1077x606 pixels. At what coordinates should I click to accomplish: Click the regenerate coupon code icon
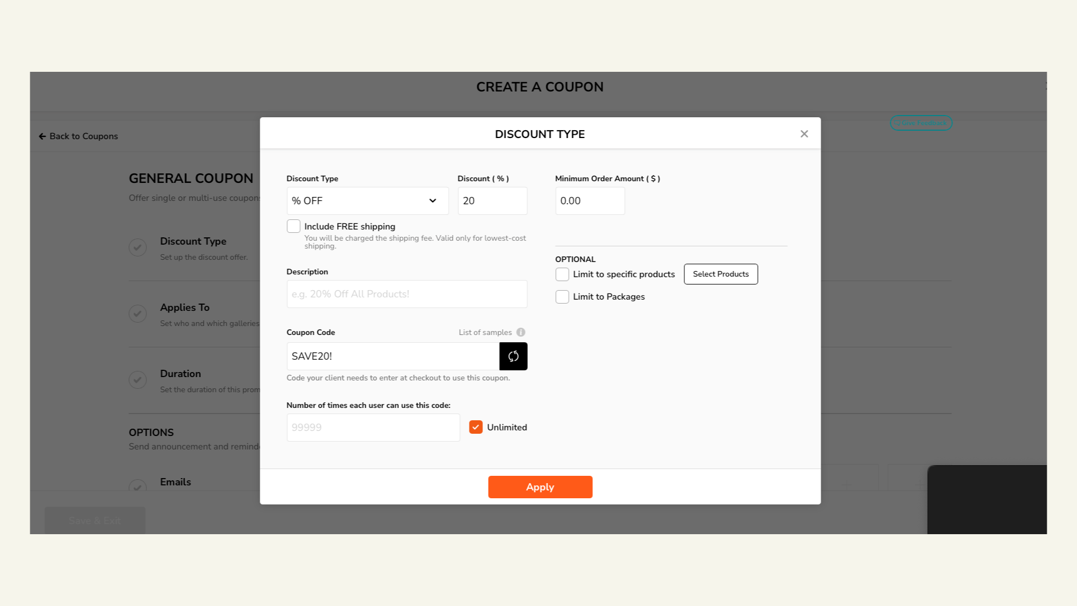click(x=513, y=356)
